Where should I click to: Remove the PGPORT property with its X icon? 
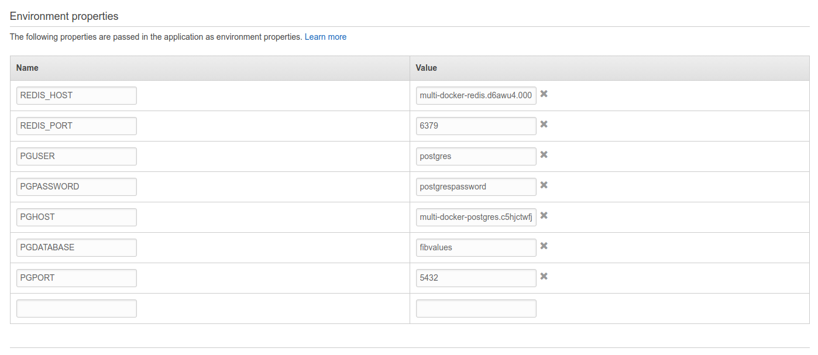[544, 276]
